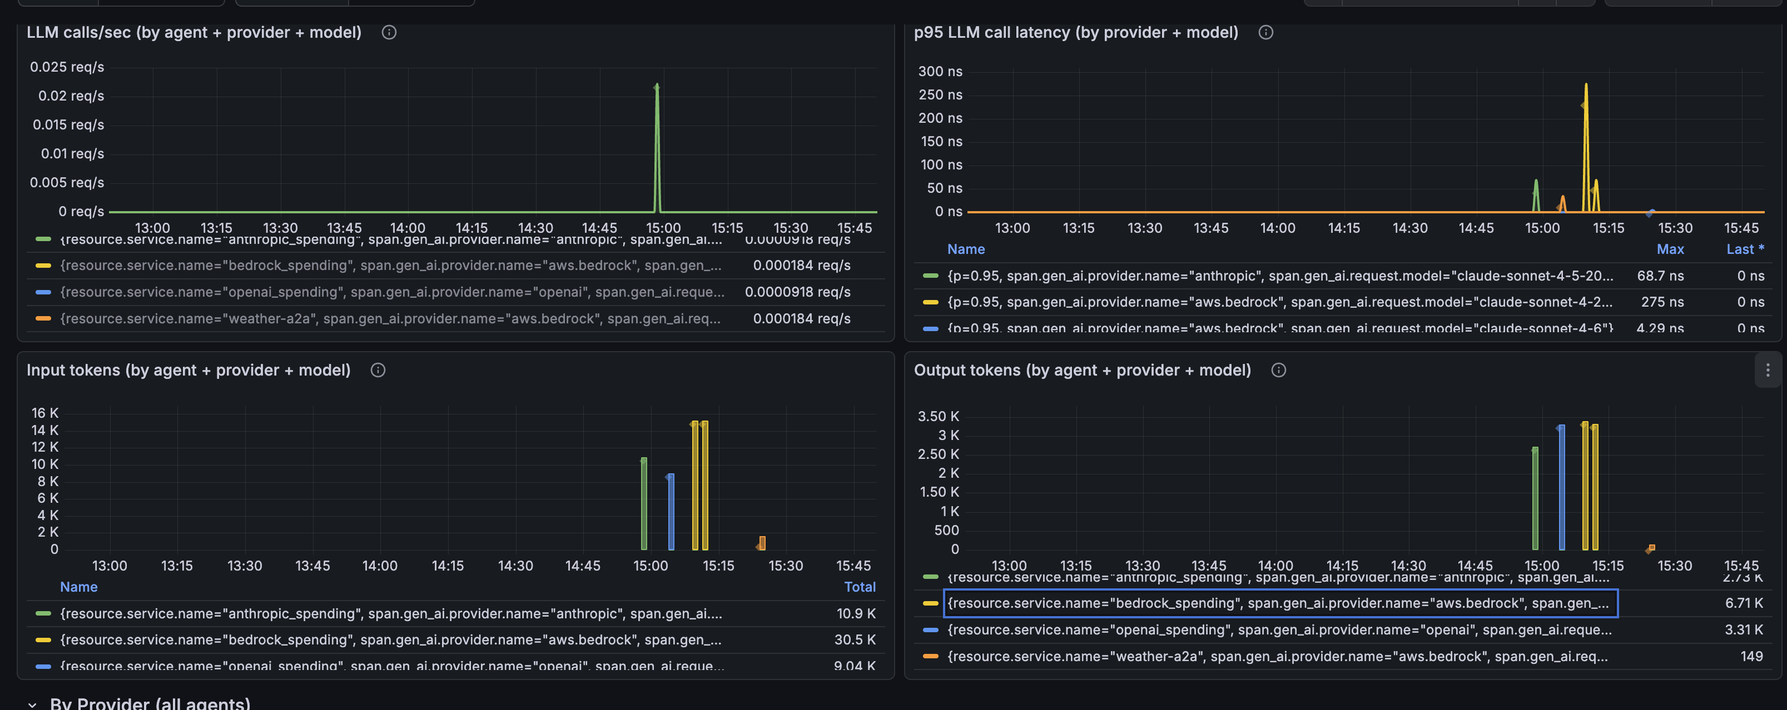
Task: Open orange weather-a2a color swatch in LLM calls/sec legend
Action: click(x=43, y=319)
